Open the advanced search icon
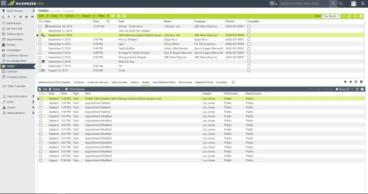The width and height of the screenshot is (368, 194). point(341,4)
